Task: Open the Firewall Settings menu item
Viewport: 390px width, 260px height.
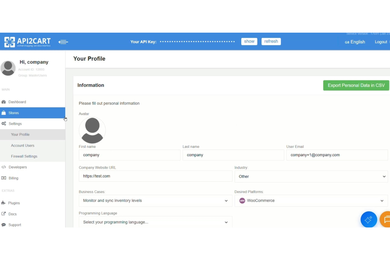Action: [24, 156]
